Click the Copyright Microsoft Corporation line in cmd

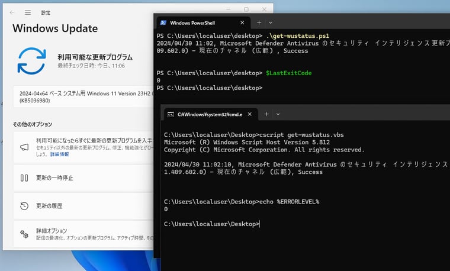[264, 150]
